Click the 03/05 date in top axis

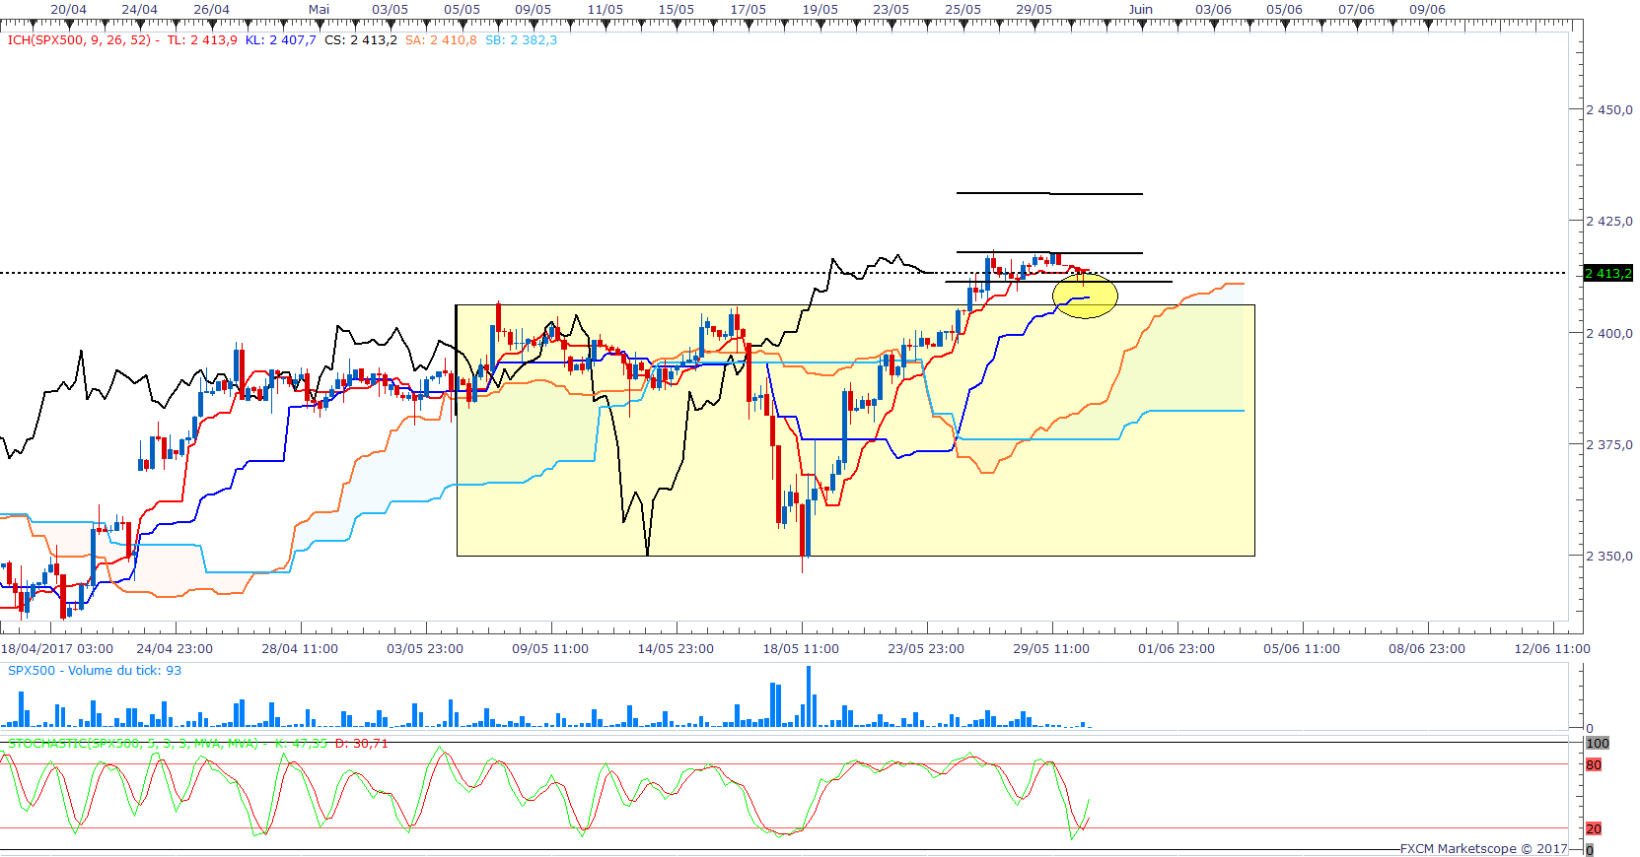tap(390, 10)
